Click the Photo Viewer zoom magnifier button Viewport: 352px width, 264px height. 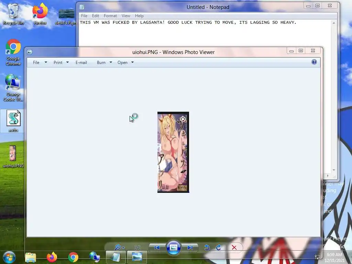[x=118, y=247]
